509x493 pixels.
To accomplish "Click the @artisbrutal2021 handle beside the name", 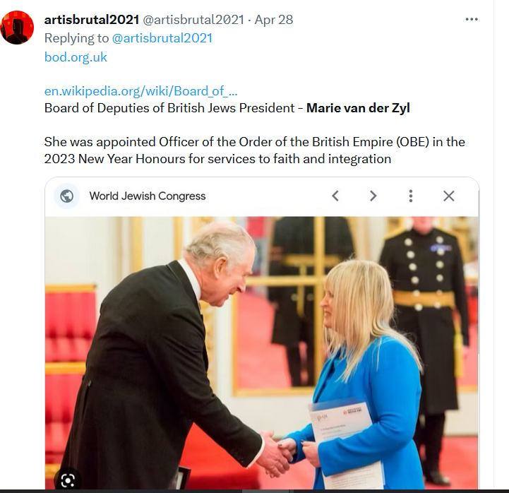I will pos(193,20).
